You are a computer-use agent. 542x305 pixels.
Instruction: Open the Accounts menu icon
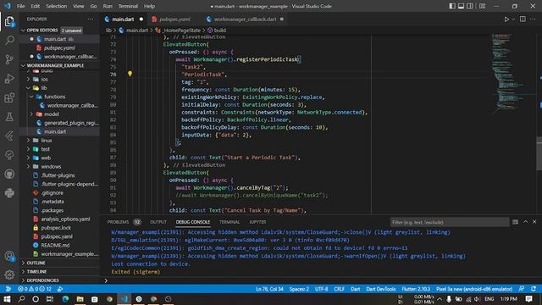pos(9,256)
